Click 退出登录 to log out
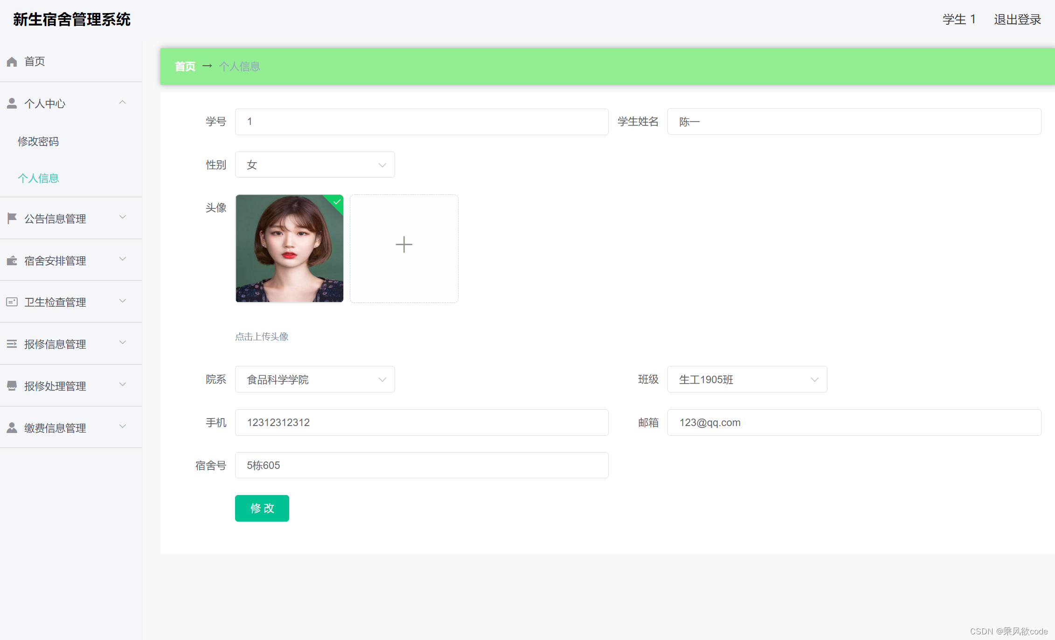 1017,19
